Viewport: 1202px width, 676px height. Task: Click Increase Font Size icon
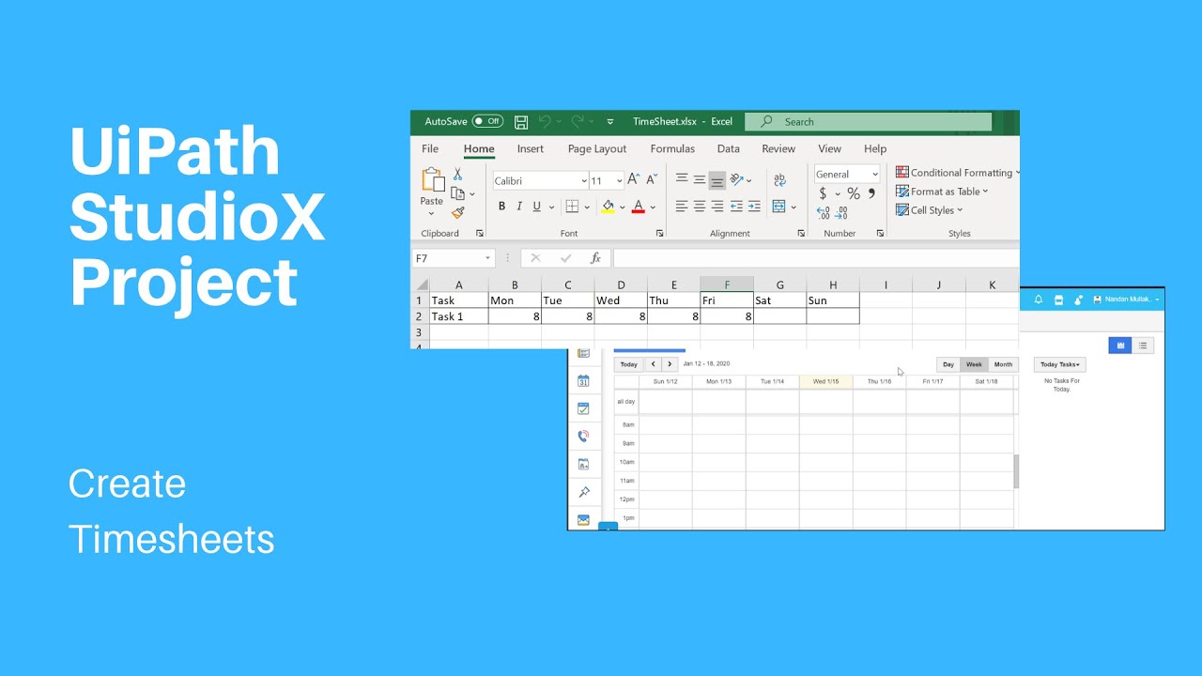click(634, 179)
